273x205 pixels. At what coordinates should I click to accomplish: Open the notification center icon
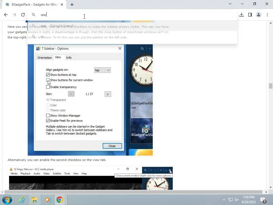[263, 200]
